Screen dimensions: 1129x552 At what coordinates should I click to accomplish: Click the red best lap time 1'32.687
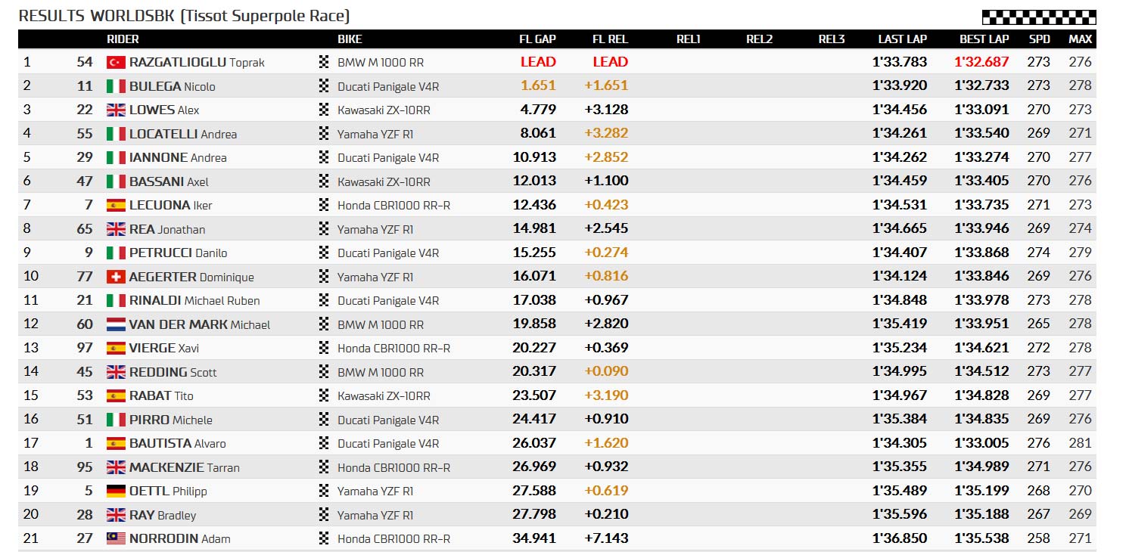pyautogui.click(x=981, y=62)
